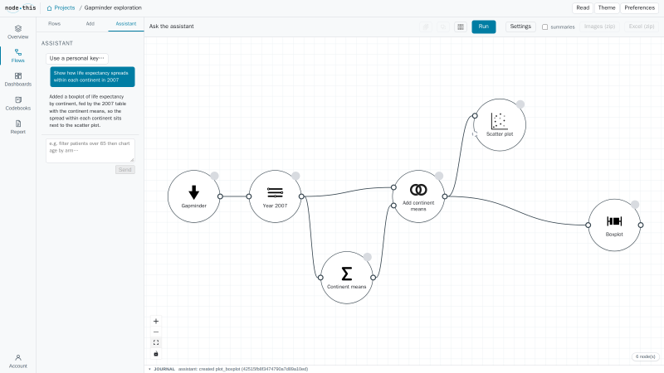Click the node·this logo
Image resolution: width=664 pixels, height=373 pixels.
click(20, 7)
